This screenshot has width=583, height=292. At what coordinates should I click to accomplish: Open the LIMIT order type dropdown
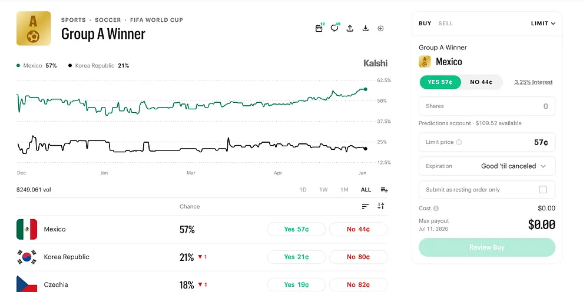click(x=543, y=24)
